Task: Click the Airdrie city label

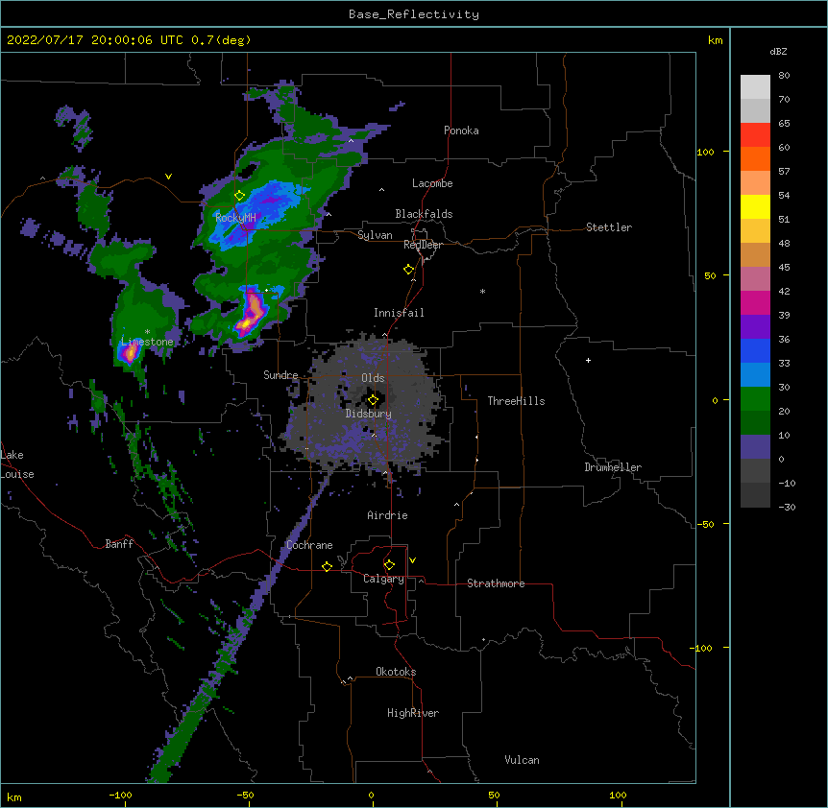Action: (388, 515)
